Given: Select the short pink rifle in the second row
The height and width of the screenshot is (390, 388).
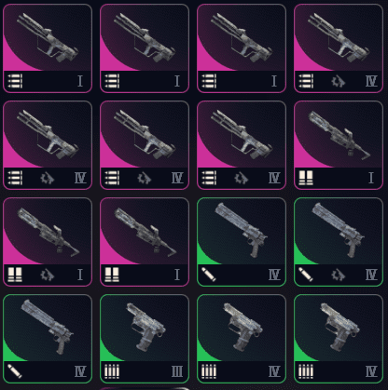Looking at the screenshot, I should point(339,145).
